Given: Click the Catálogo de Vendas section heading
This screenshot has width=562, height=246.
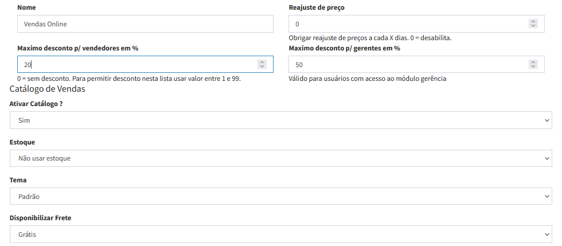Looking at the screenshot, I should tap(48, 89).
